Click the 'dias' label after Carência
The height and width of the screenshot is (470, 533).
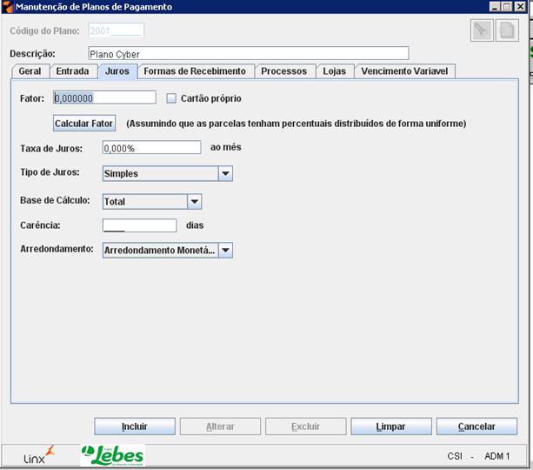(x=195, y=225)
